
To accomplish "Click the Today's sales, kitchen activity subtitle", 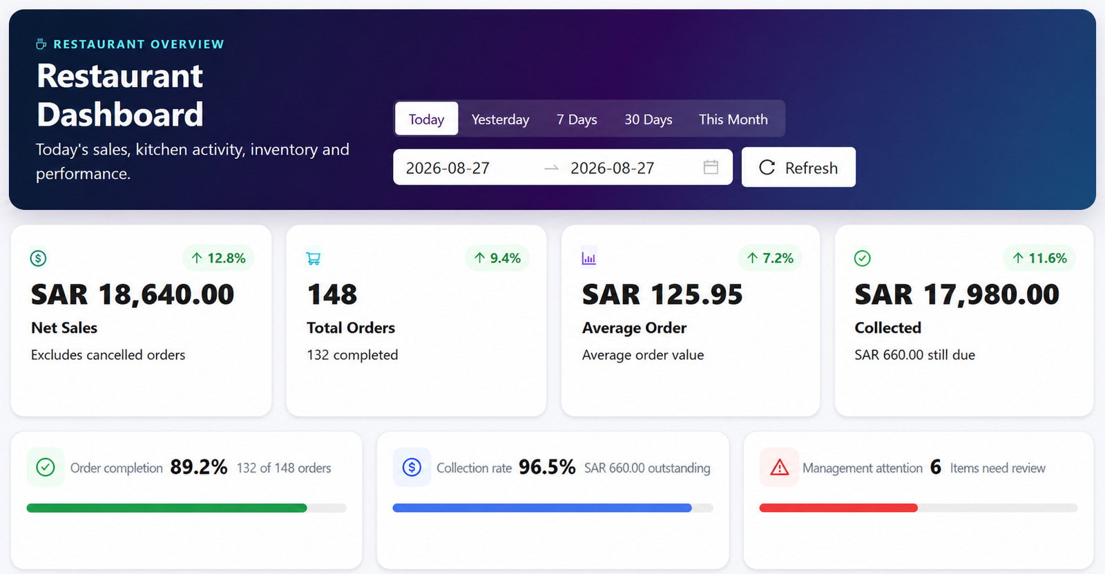I will (x=193, y=162).
